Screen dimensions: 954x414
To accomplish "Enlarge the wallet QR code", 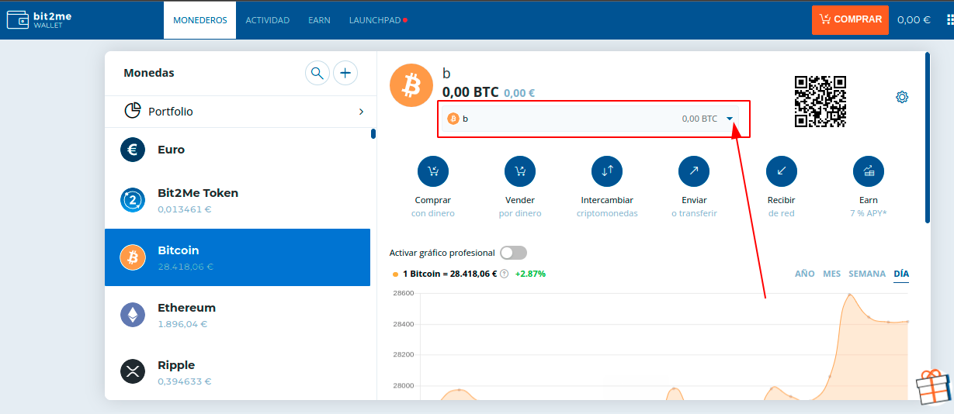I will (x=820, y=102).
